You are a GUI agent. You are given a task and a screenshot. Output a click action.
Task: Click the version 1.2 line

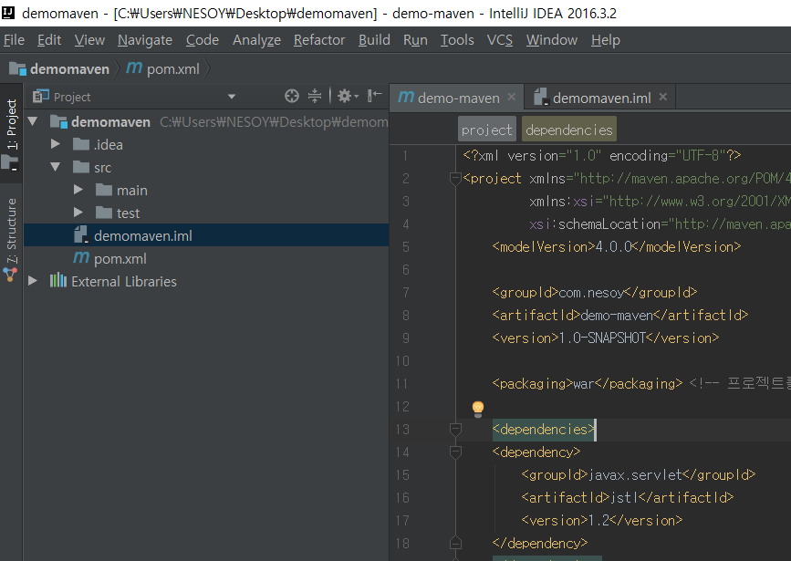click(x=602, y=520)
